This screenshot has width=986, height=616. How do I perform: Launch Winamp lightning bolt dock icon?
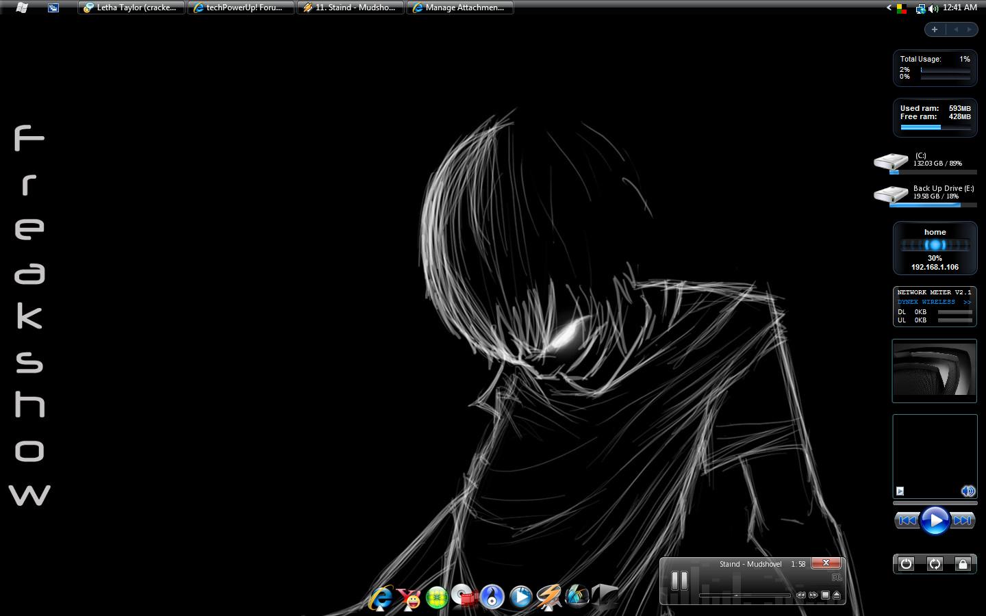[x=548, y=597]
